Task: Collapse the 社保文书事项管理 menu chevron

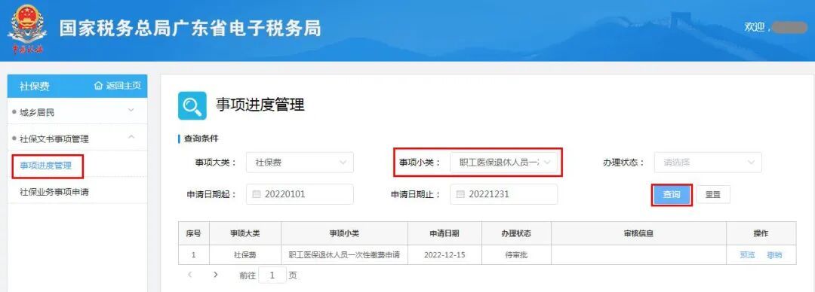Action: [131, 138]
